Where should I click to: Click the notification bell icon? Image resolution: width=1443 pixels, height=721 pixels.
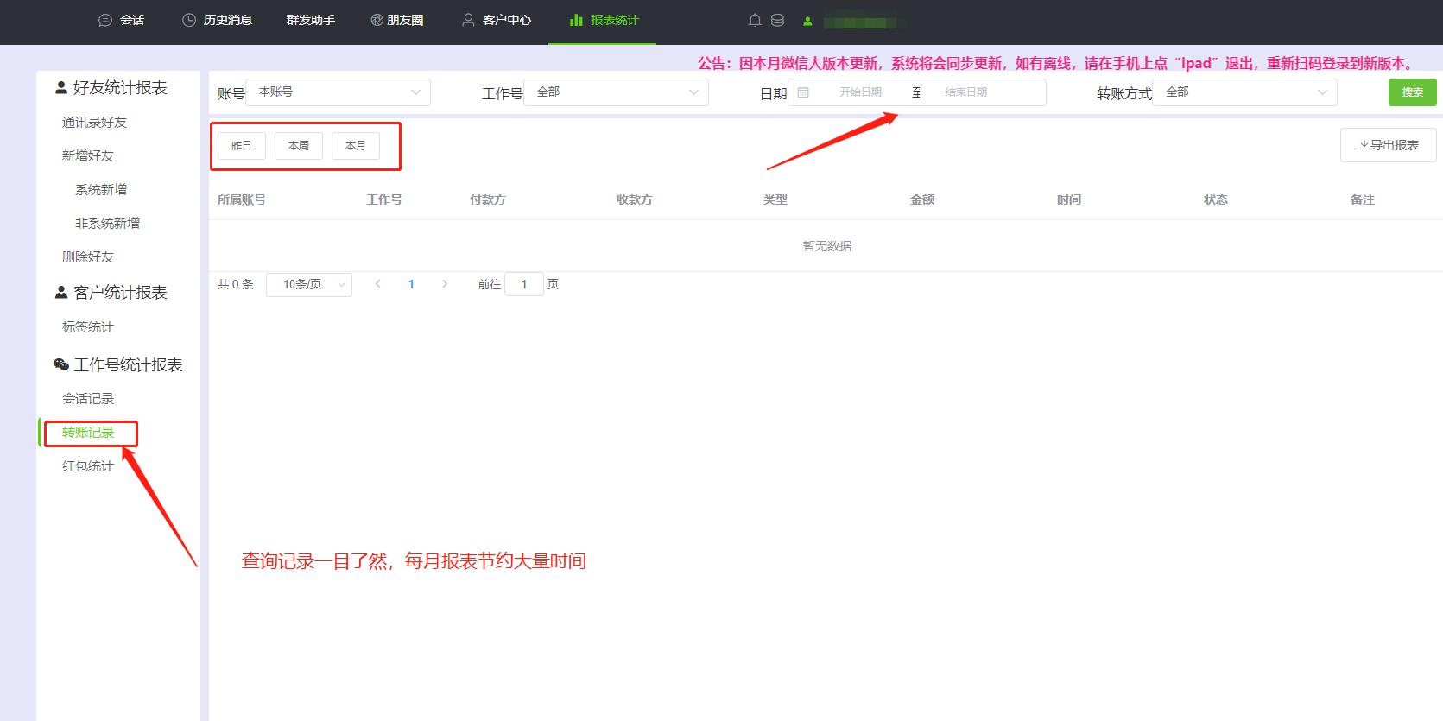point(755,20)
